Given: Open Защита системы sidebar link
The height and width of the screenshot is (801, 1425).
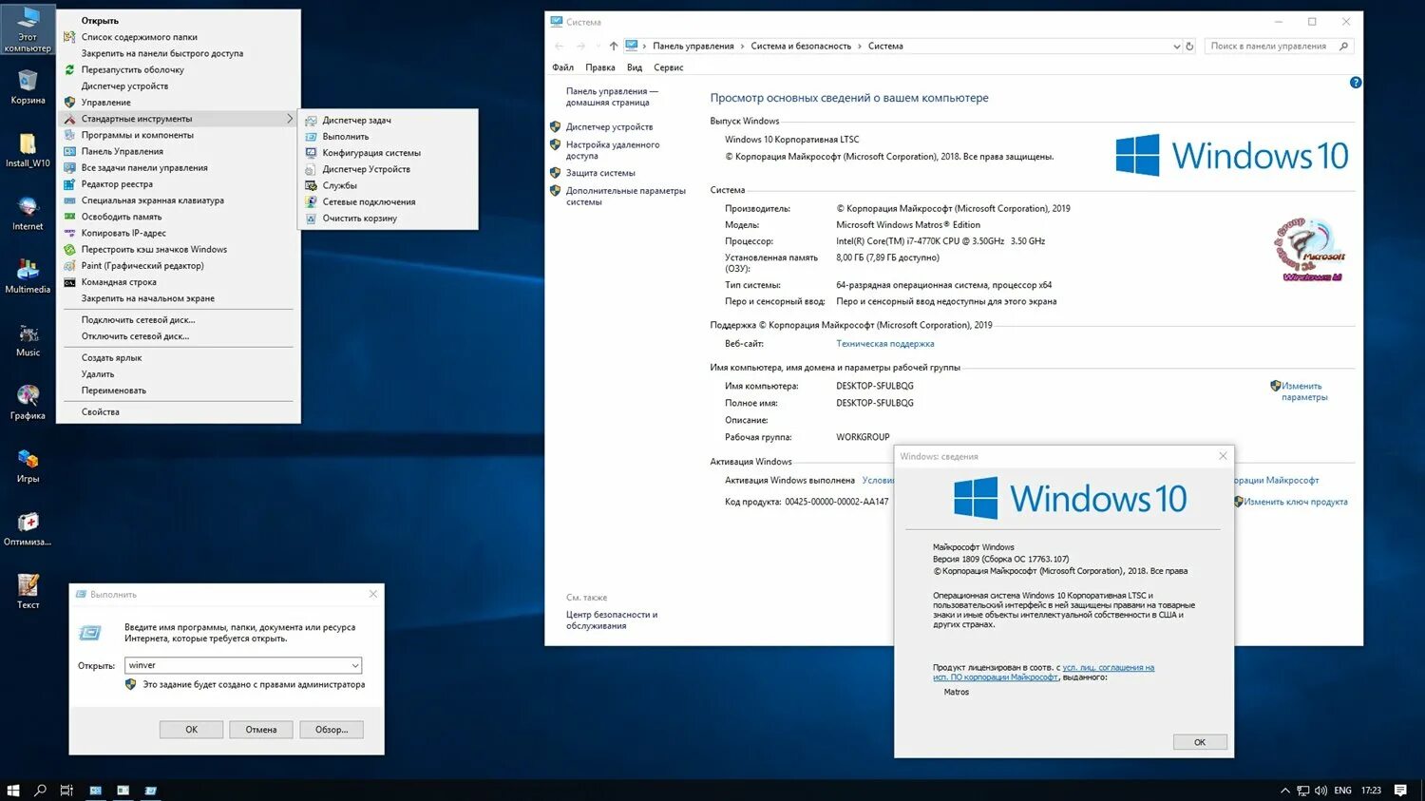Looking at the screenshot, I should point(600,173).
